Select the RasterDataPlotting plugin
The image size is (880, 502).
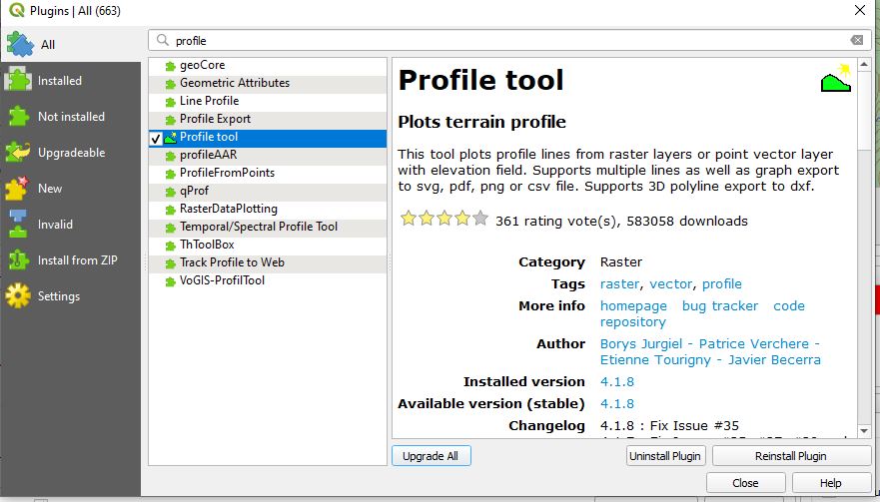pyautogui.click(x=268, y=209)
